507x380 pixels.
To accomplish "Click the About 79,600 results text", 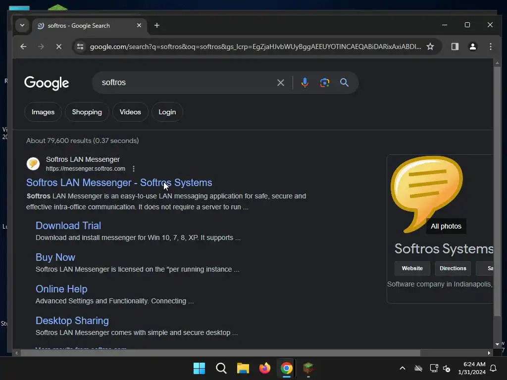I will pyautogui.click(x=83, y=141).
